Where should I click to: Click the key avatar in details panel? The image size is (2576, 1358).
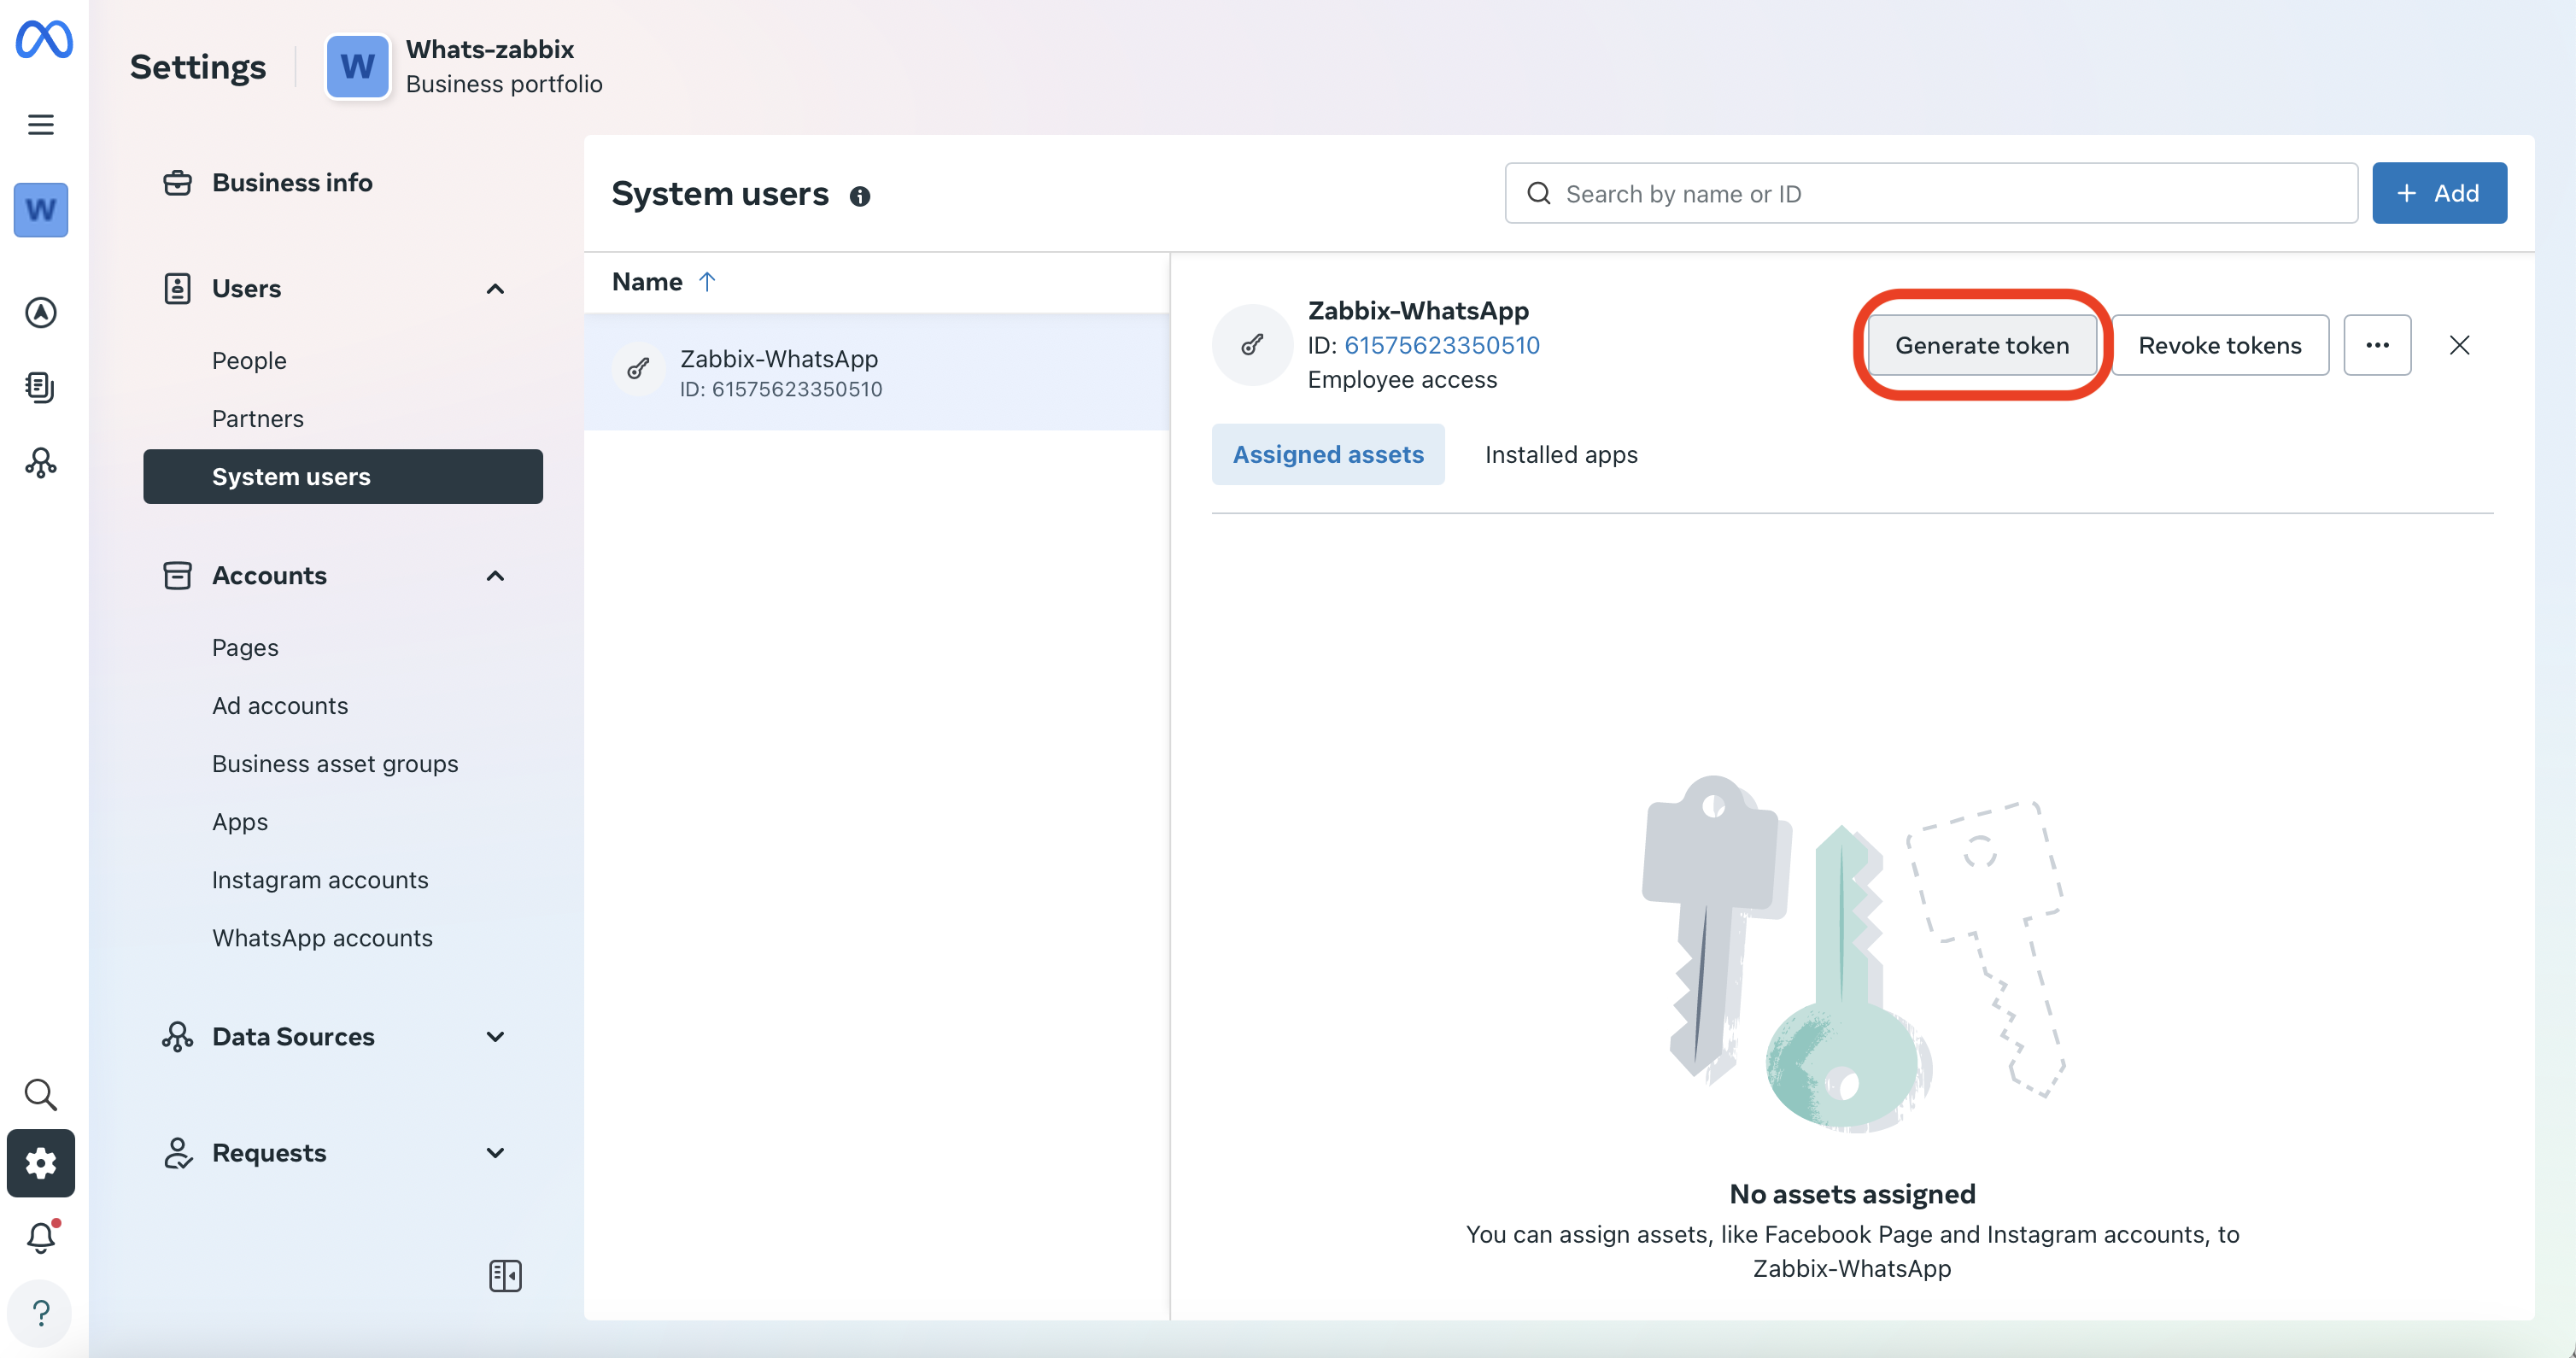1253,345
